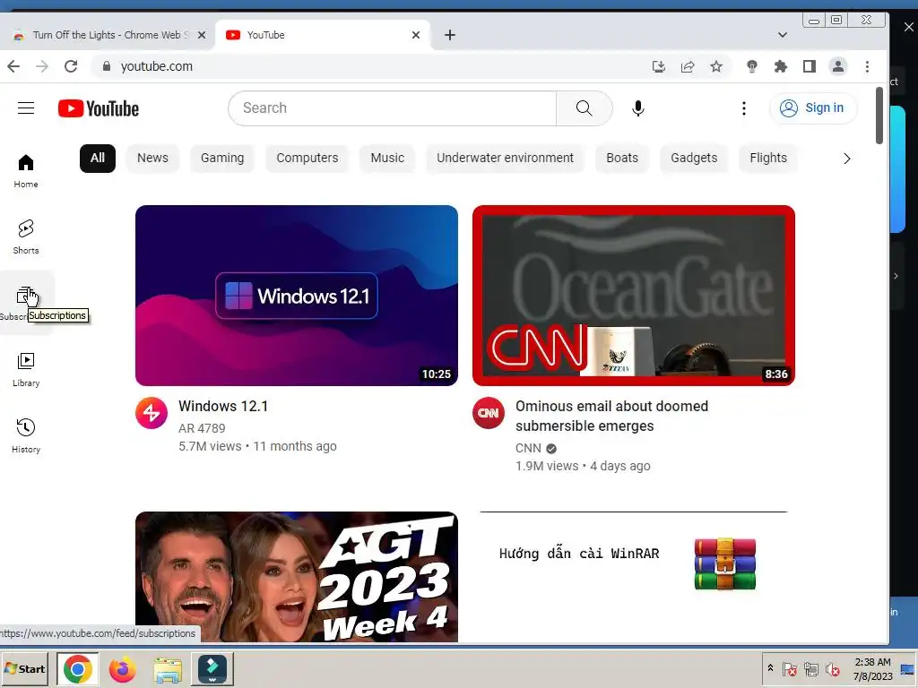Select the All filter chip
The height and width of the screenshot is (688, 918).
(97, 159)
